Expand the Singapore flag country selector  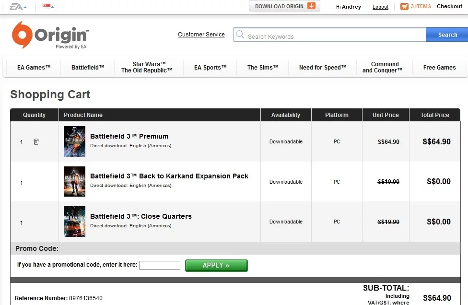coord(48,7)
